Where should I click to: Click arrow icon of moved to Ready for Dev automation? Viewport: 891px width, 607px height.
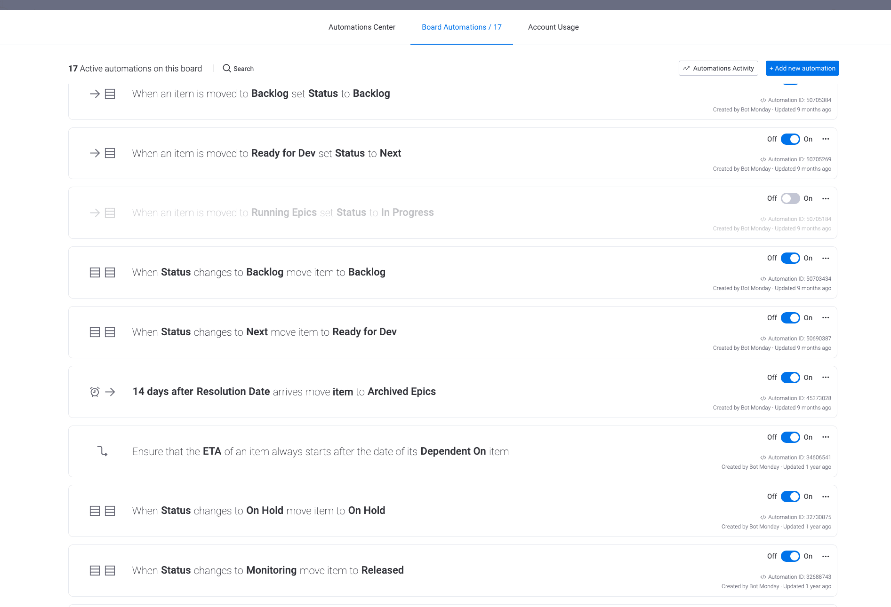coord(95,153)
